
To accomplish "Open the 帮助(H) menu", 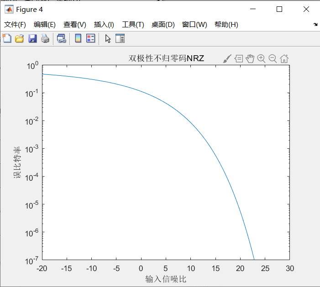I will click(226, 25).
